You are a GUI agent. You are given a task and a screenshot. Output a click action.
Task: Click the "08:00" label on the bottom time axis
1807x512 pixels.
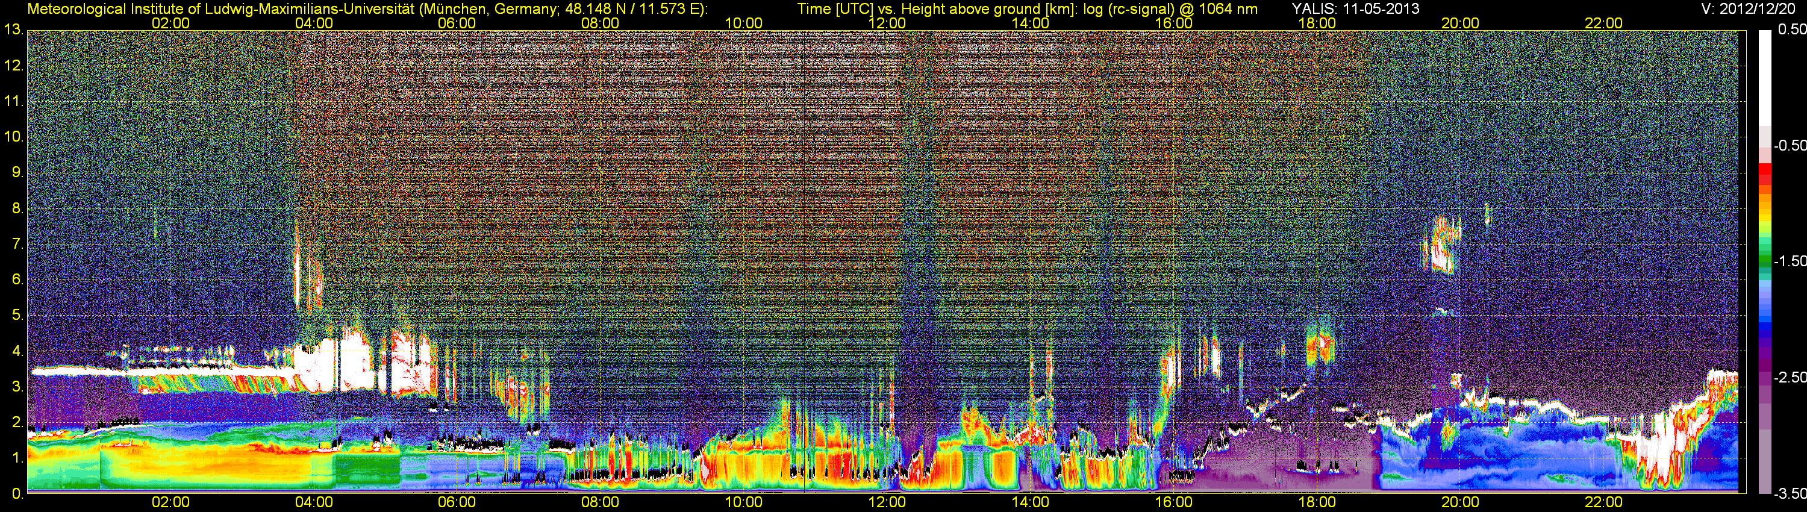click(601, 502)
